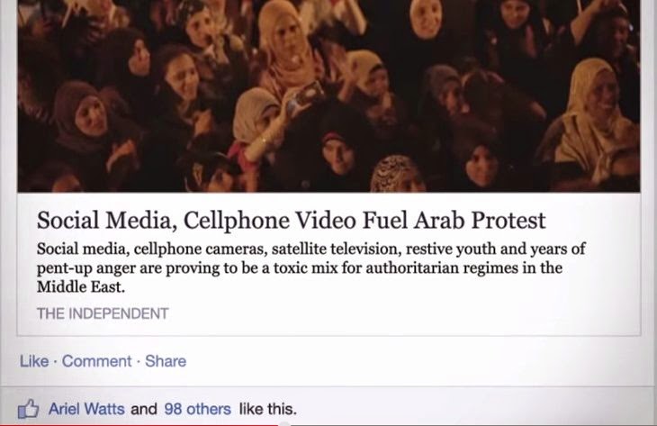The width and height of the screenshot is (657, 426).
Task: Jump ahead on the gray unplayed progress bar
Action: pos(473,425)
